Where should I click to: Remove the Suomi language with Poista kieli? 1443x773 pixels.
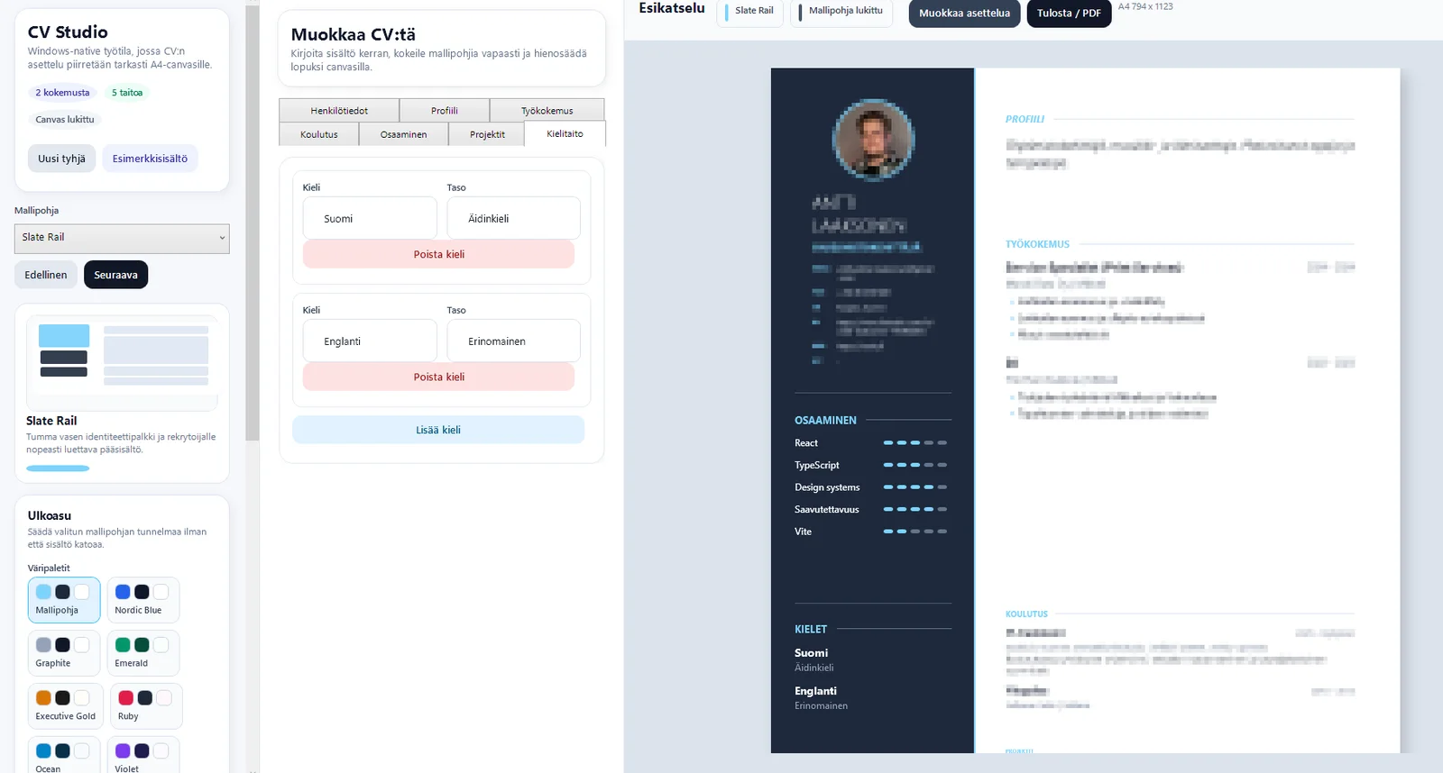click(439, 254)
